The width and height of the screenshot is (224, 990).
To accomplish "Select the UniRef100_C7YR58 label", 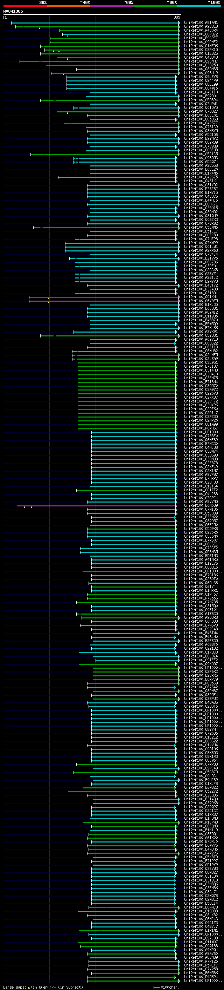I will coord(201,969).
